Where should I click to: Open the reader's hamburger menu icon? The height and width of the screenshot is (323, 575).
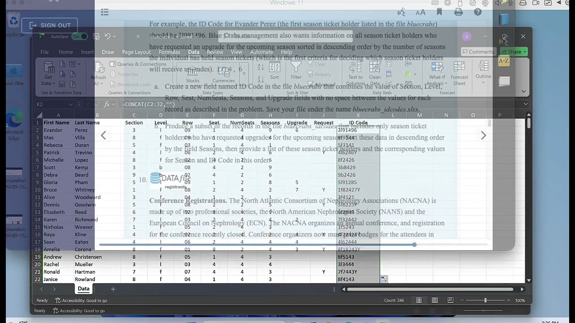click(x=105, y=12)
